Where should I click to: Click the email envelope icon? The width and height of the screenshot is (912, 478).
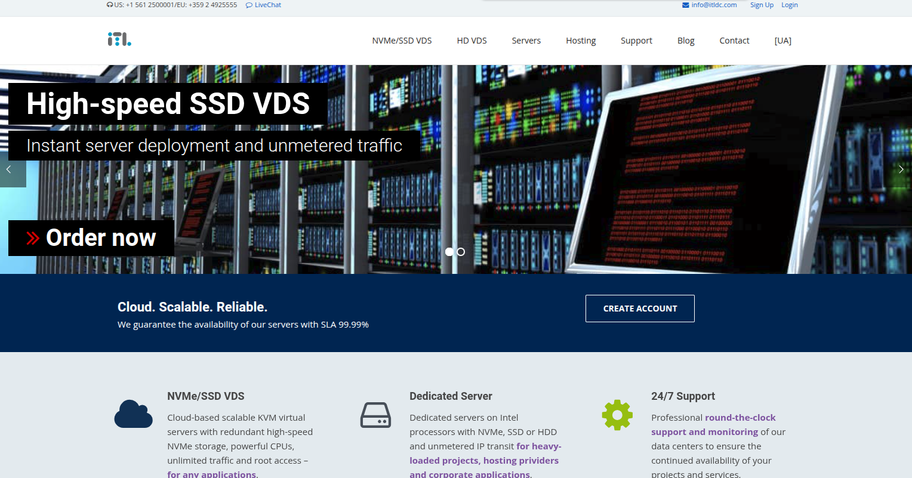685,5
